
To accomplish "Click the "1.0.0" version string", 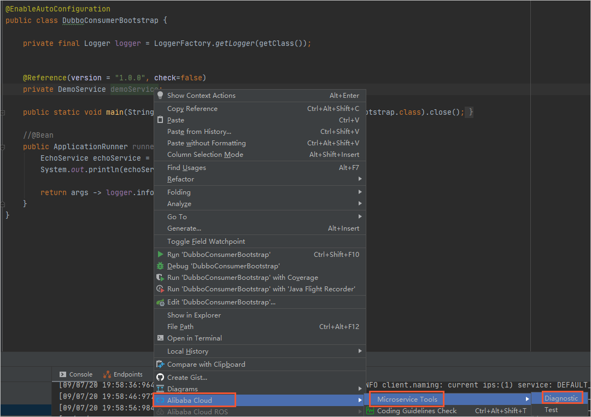I will coord(130,78).
